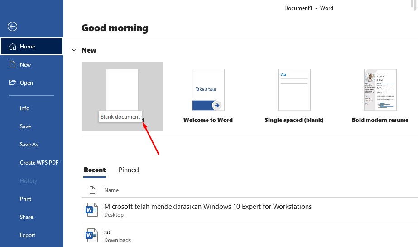Go to the Open page
418x247 pixels.
point(32,82)
